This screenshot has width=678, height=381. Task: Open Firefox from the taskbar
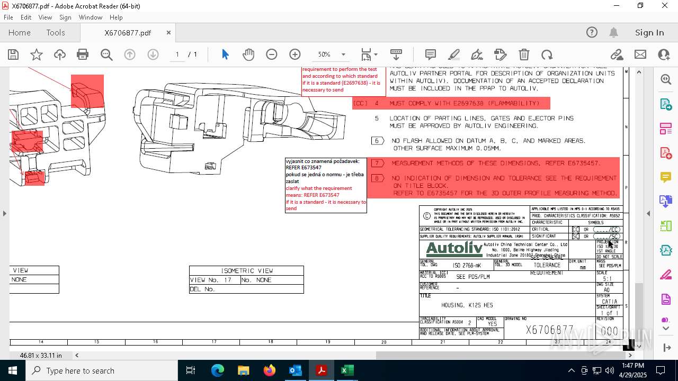click(x=270, y=370)
